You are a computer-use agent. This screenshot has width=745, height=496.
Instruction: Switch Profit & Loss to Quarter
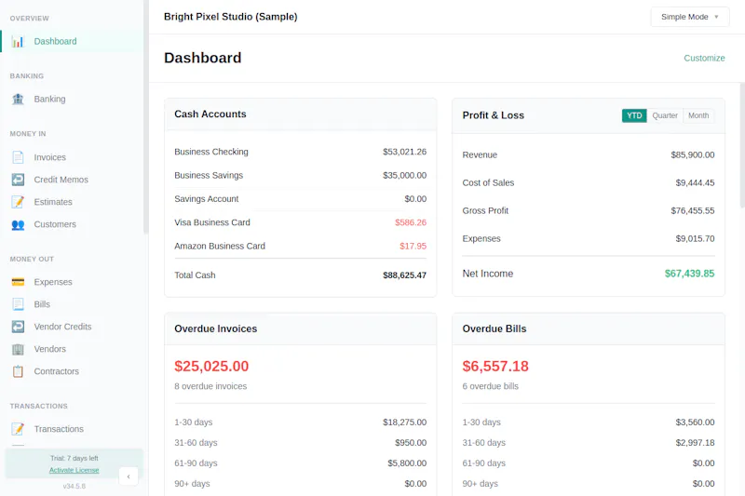click(x=665, y=115)
